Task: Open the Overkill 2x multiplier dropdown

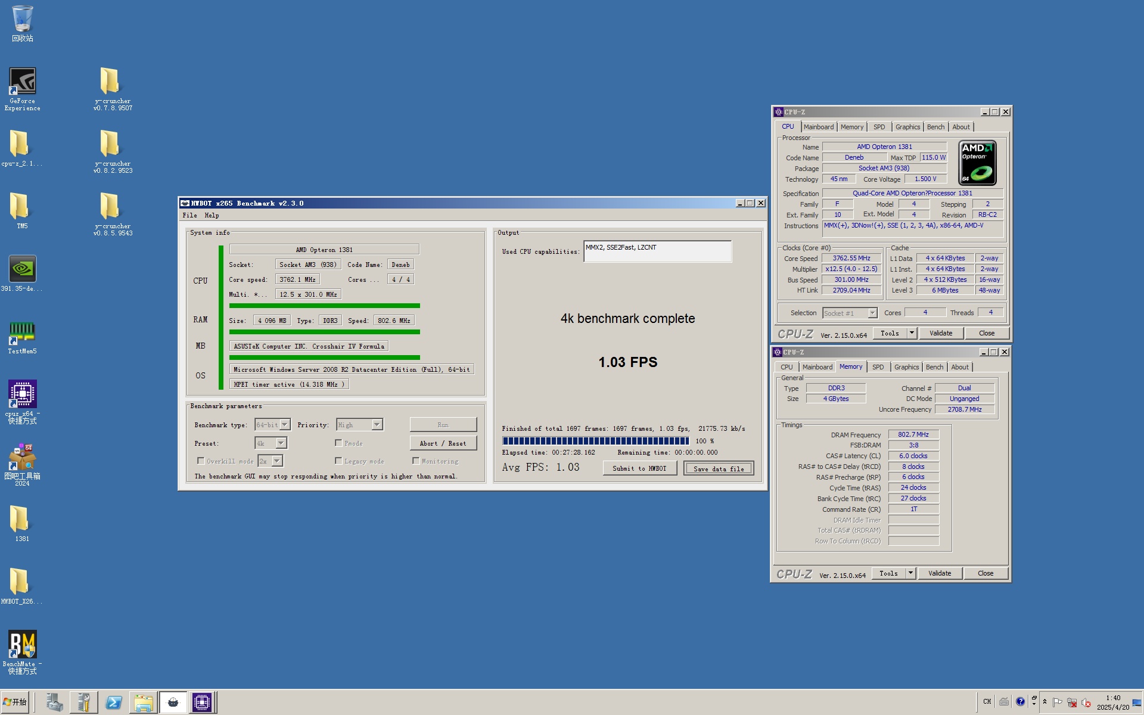Action: (x=277, y=461)
